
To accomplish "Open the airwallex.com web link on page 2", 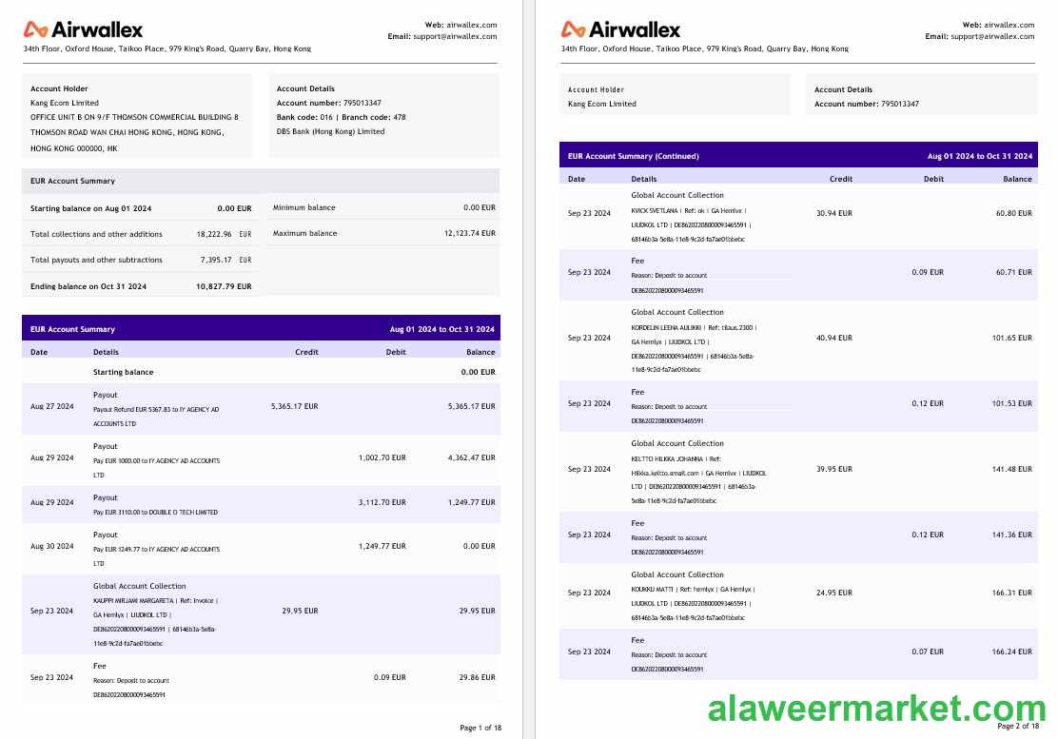I will point(1009,25).
